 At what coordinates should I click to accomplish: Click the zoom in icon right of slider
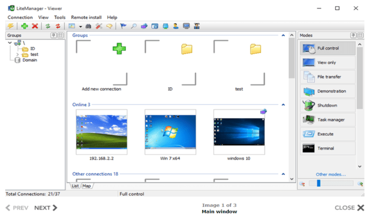click(360, 184)
